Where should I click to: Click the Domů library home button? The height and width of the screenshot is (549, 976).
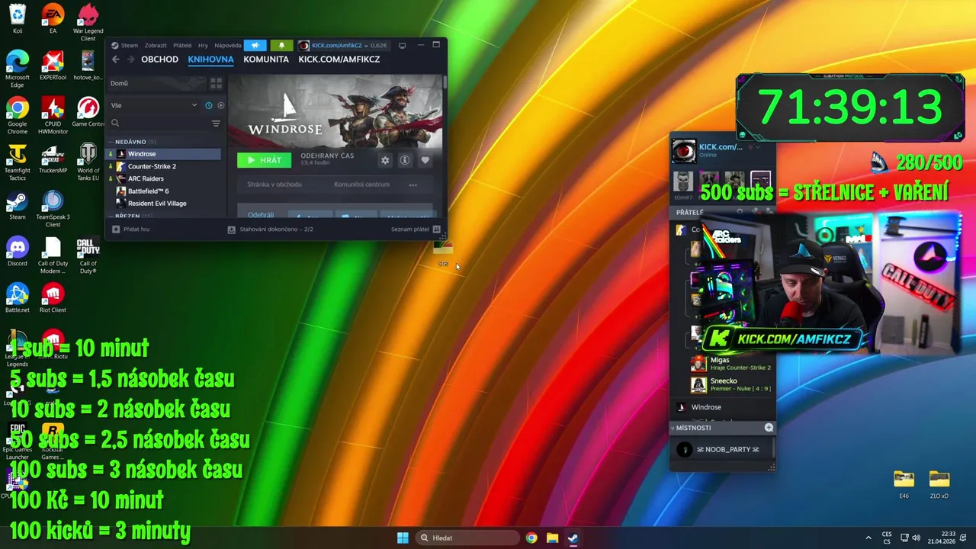pos(156,83)
